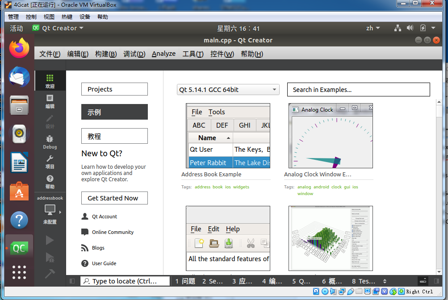Click the Get Started Now button

115,198
